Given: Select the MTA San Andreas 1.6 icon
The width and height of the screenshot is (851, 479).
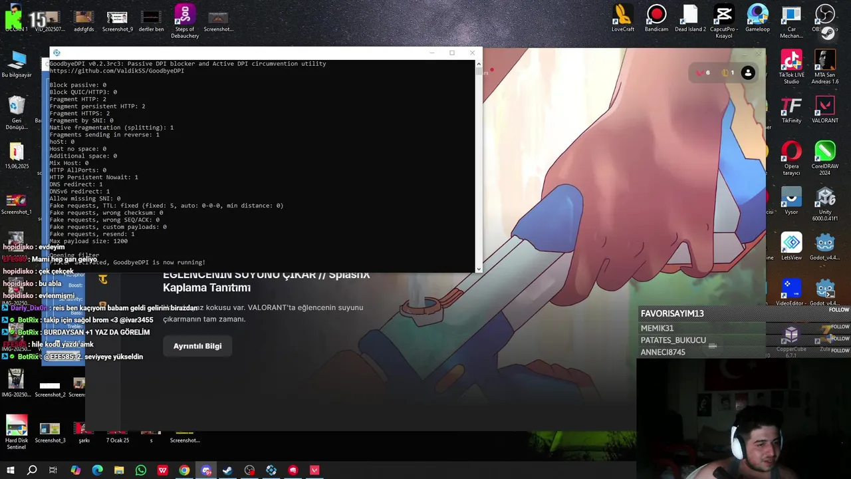Looking at the screenshot, I should click(x=825, y=67).
